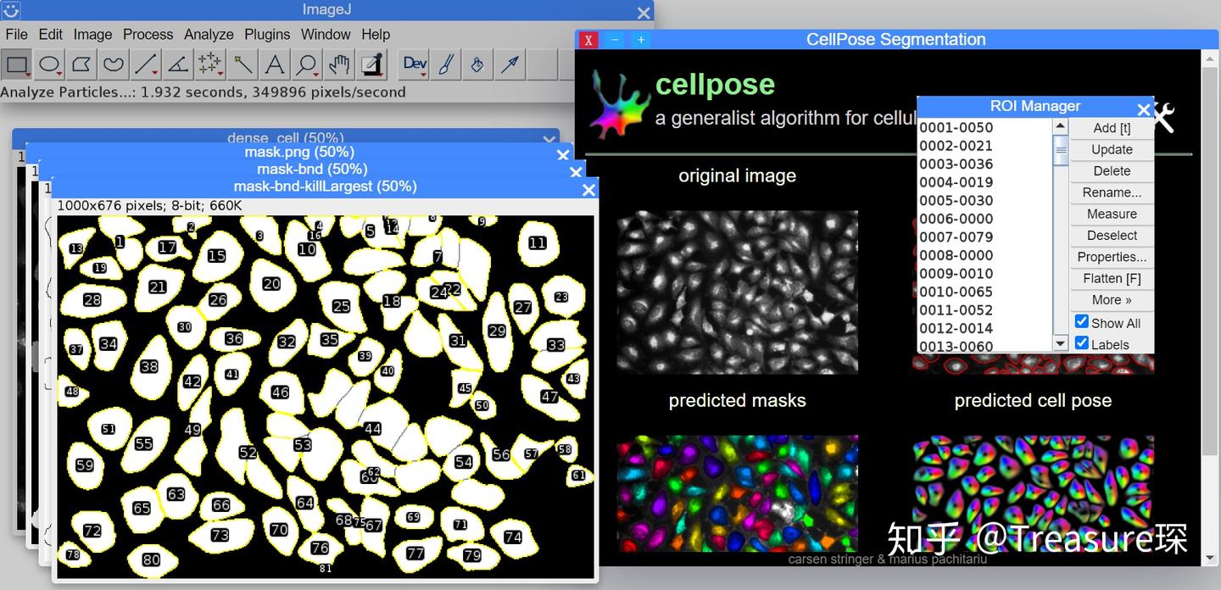
Task: Click the Flatten [F] button
Action: (x=1111, y=278)
